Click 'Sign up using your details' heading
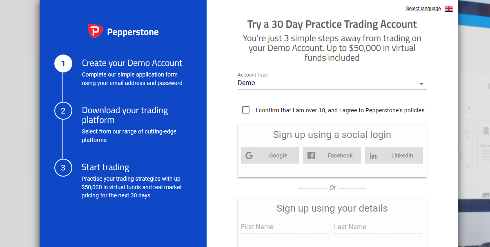Viewport: 490px width, 247px height. pos(332,208)
